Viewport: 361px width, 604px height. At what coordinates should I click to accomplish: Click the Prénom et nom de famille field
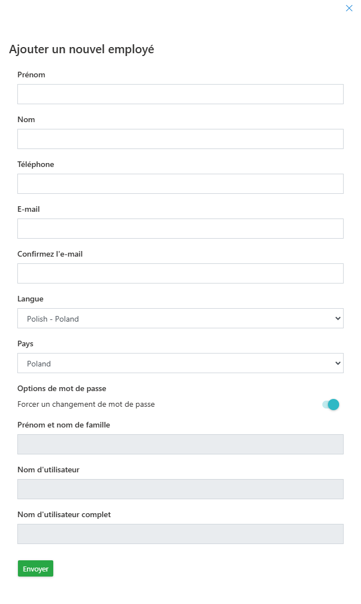click(180, 444)
